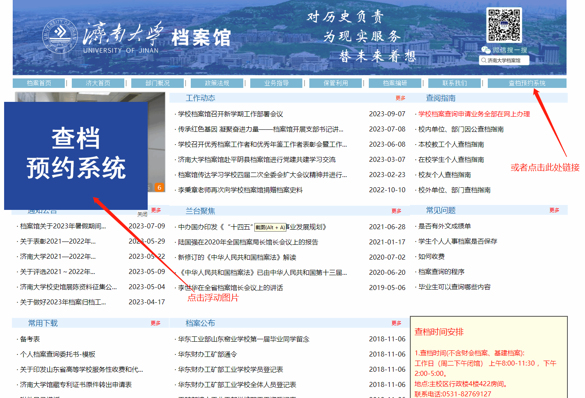
Task: Open guide 校内单位、部门因公查档指南
Action: 461,129
